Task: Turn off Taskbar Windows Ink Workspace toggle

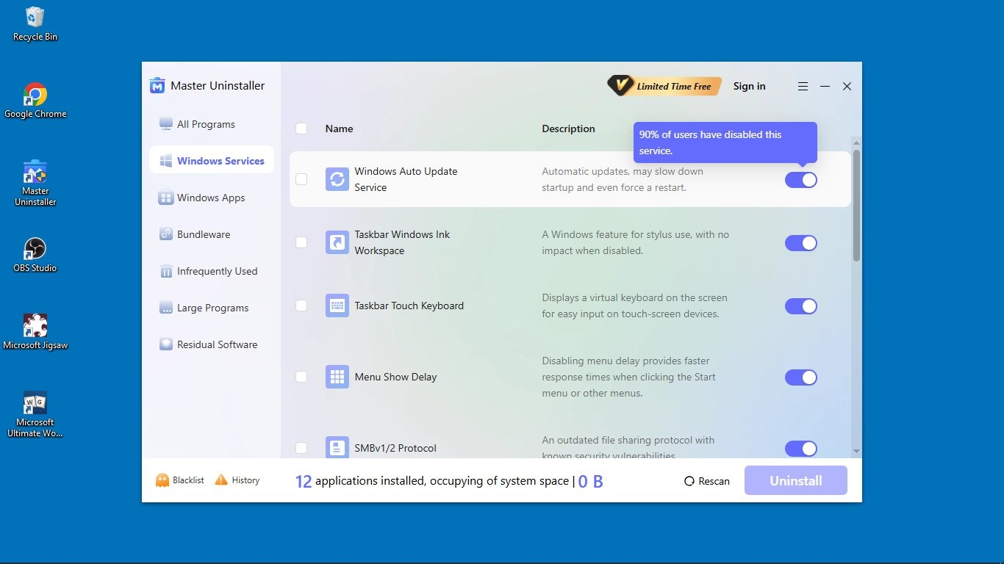Action: 800,243
